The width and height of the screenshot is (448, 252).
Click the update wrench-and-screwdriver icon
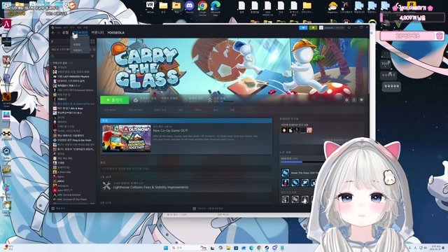(106, 185)
